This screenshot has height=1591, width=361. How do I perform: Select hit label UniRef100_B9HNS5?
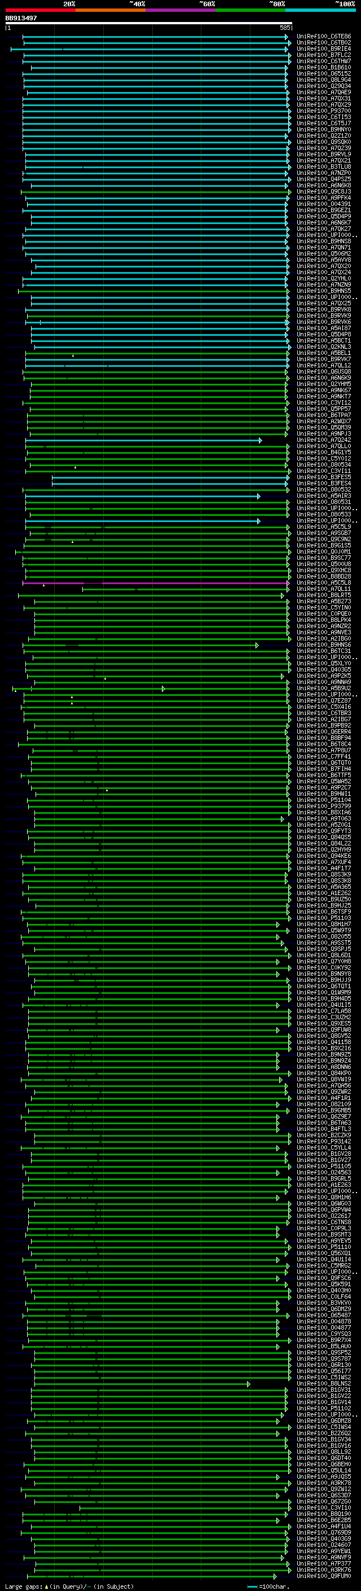(x=323, y=291)
